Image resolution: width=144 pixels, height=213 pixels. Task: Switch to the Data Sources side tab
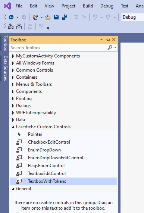click(5, 68)
